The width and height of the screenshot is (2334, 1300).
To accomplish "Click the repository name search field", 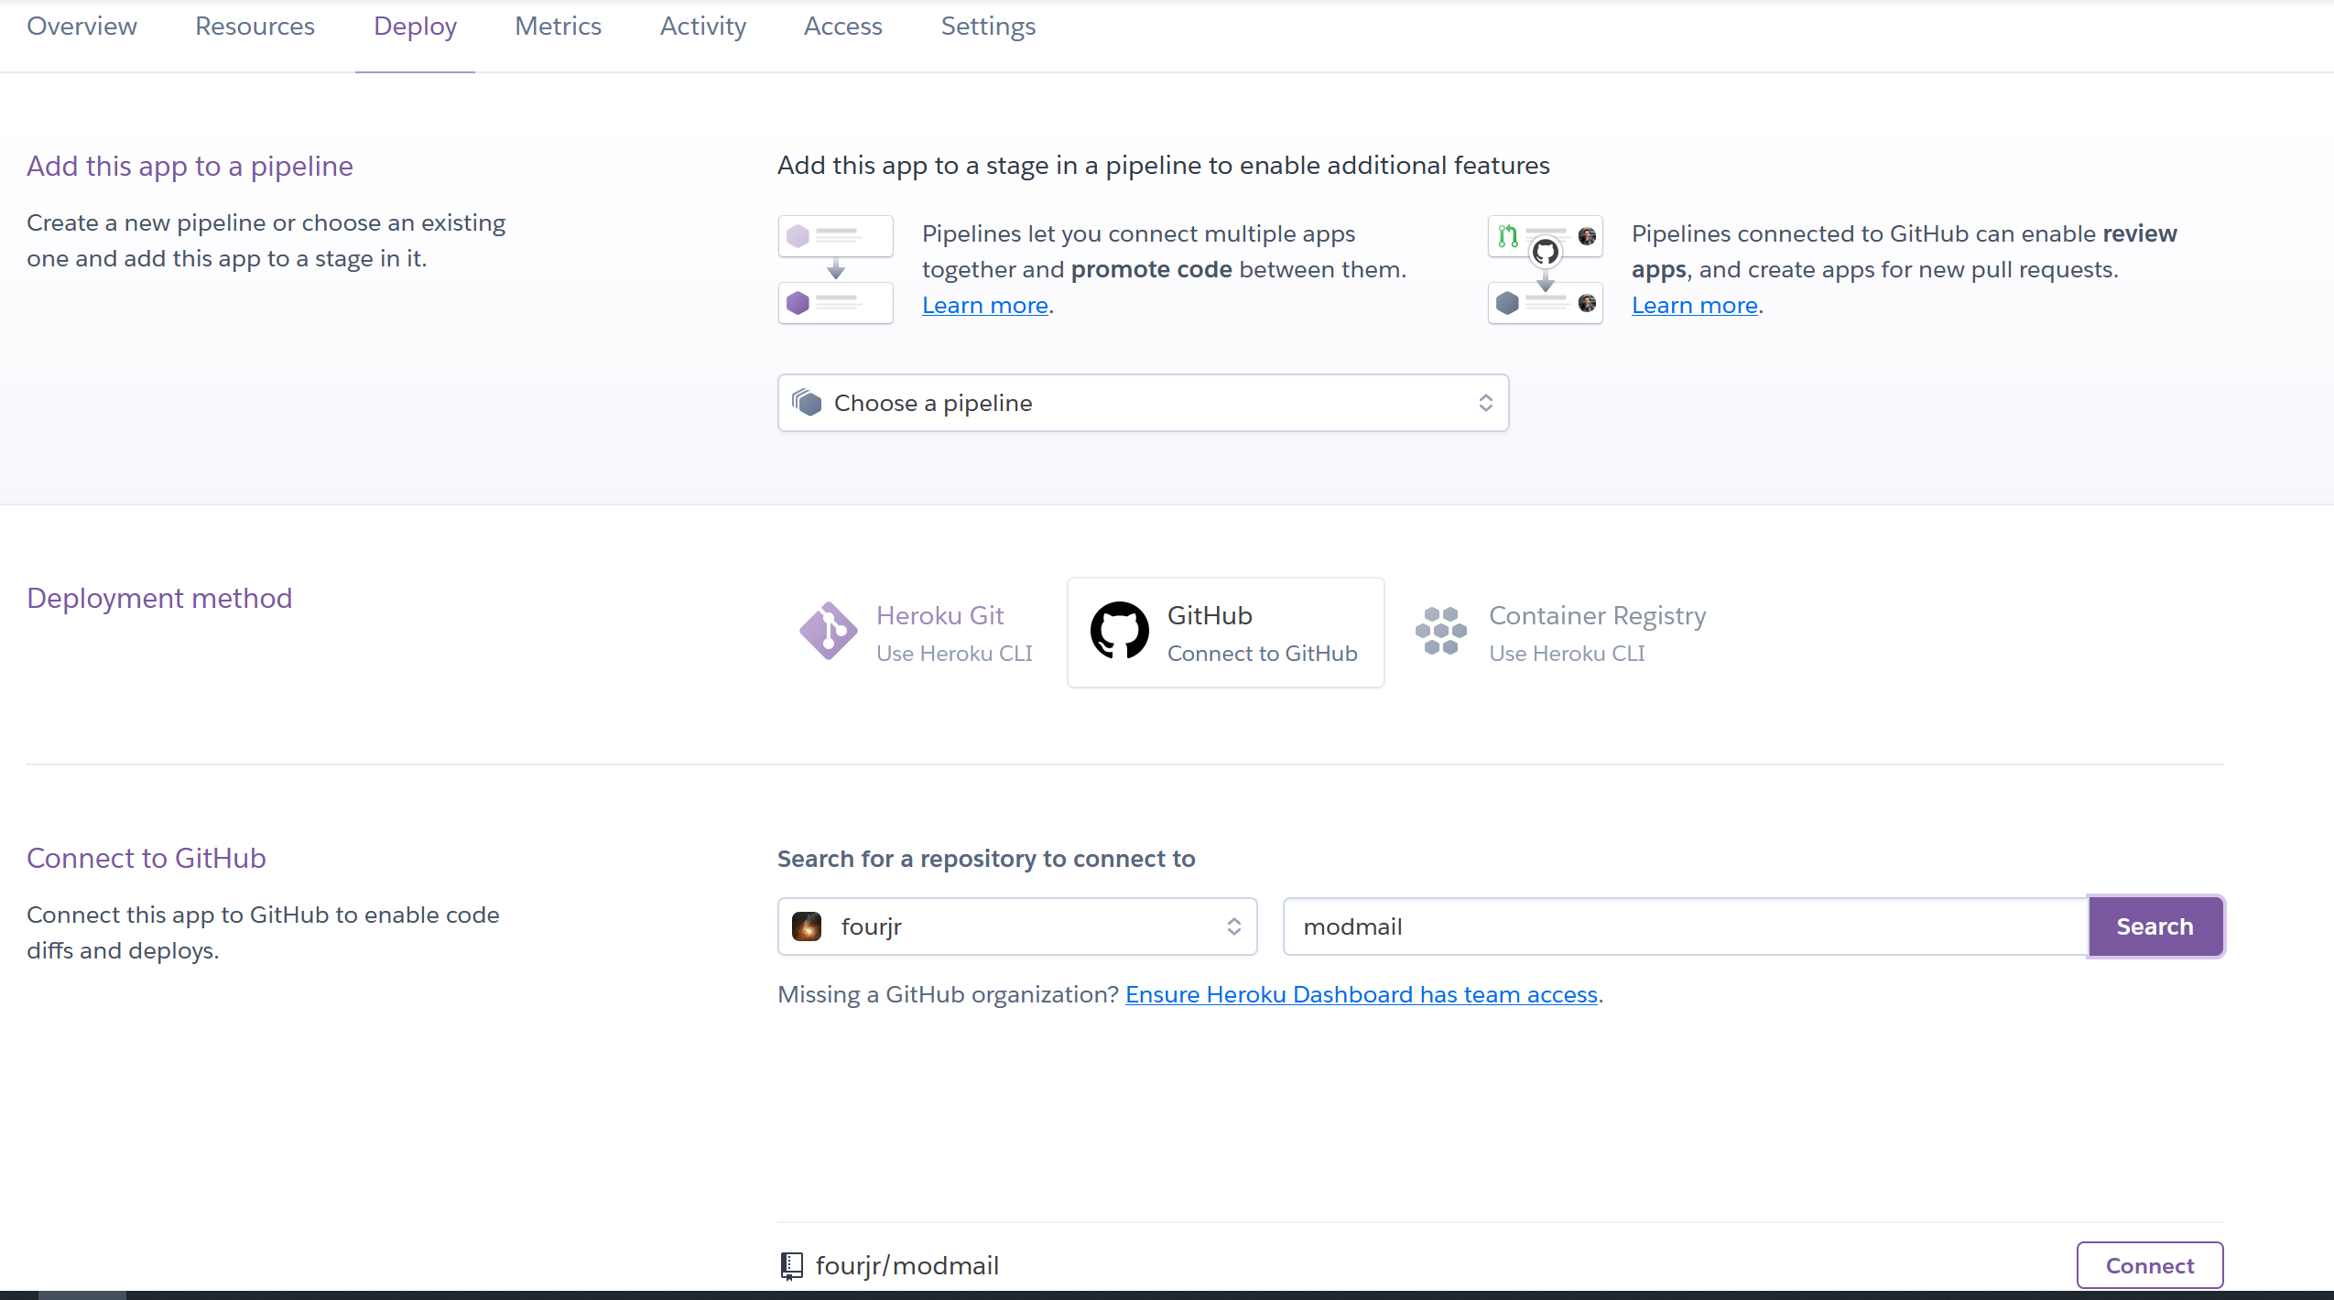I will click(x=1685, y=926).
